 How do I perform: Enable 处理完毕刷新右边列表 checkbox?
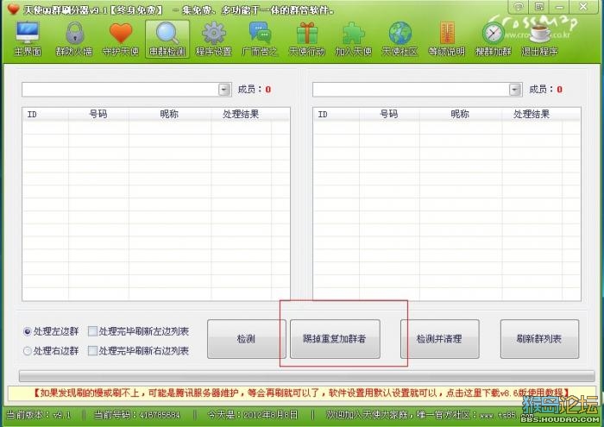coord(92,351)
